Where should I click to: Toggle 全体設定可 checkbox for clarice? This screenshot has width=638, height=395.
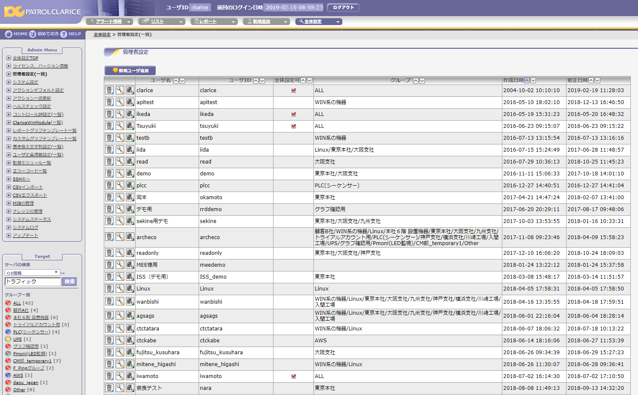tap(293, 90)
